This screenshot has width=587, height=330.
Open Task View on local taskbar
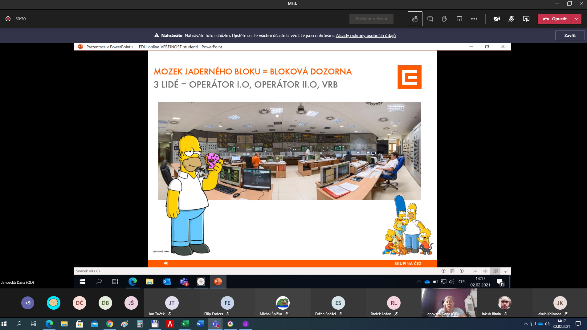[34, 324]
